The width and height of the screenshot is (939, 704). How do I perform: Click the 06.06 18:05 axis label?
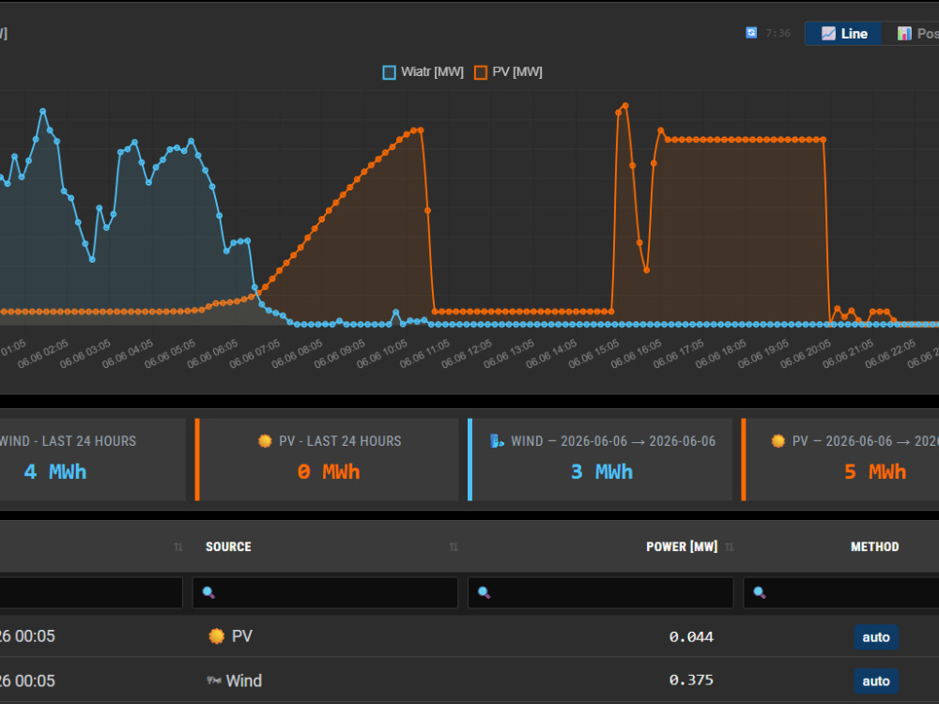pos(721,353)
